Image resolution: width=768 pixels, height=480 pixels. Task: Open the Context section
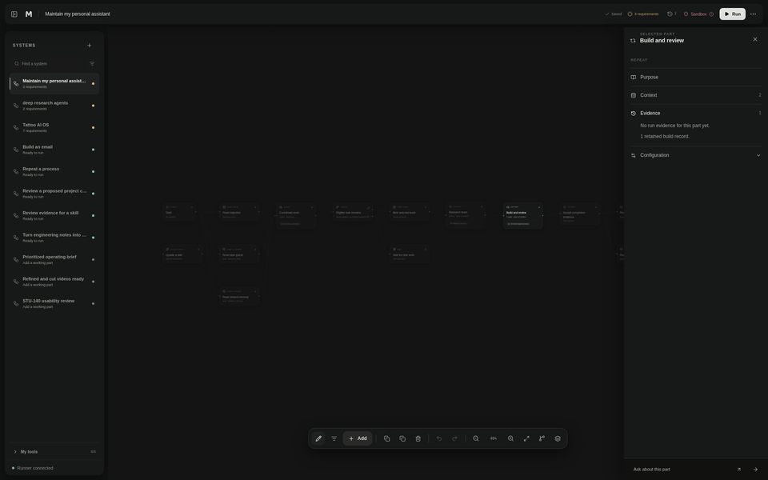(695, 95)
